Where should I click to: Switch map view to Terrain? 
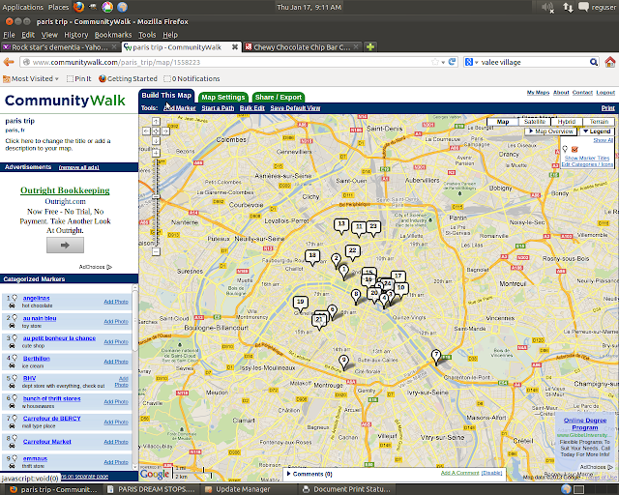click(x=599, y=122)
